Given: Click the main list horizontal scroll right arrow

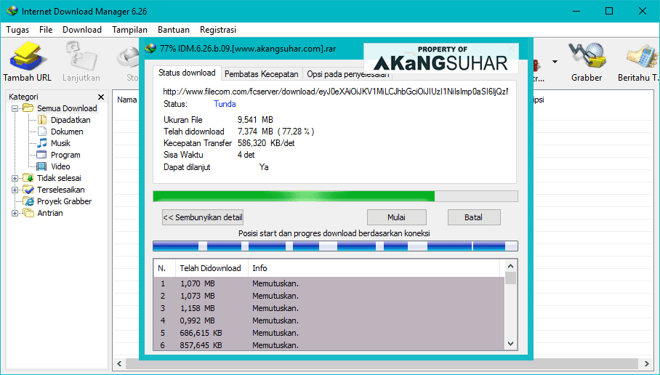Looking at the screenshot, I should (x=647, y=363).
